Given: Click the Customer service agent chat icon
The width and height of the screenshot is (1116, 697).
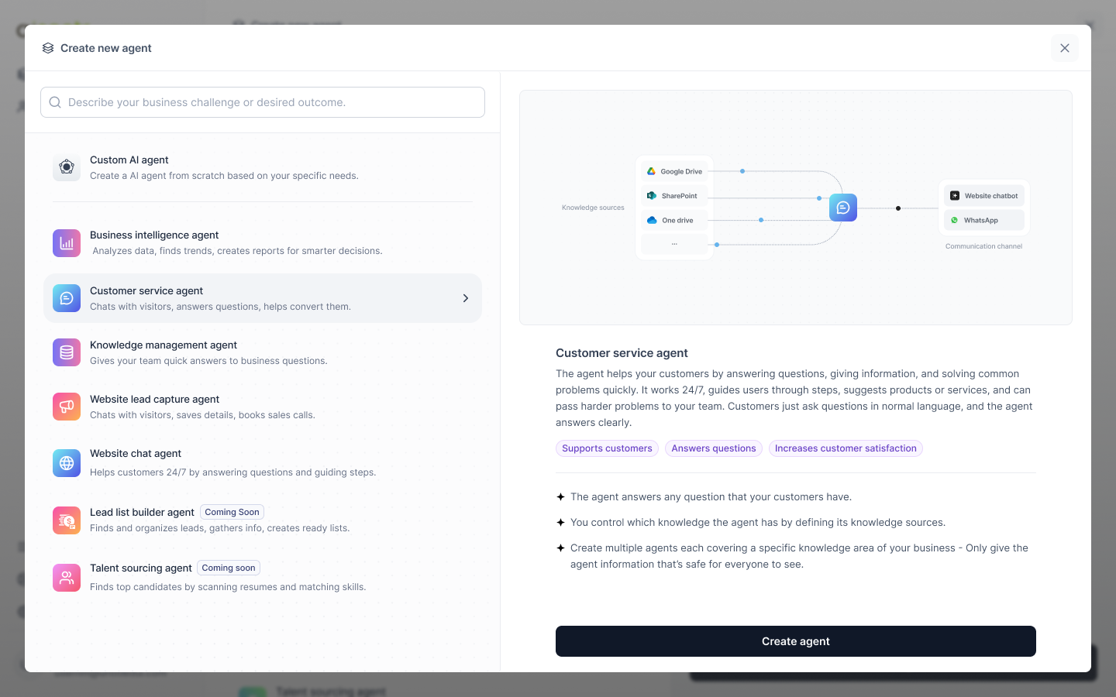Looking at the screenshot, I should click(x=67, y=298).
